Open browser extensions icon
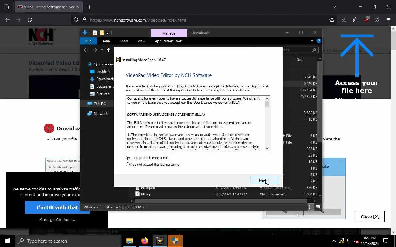This screenshot has width=396, height=247. coord(355,20)
